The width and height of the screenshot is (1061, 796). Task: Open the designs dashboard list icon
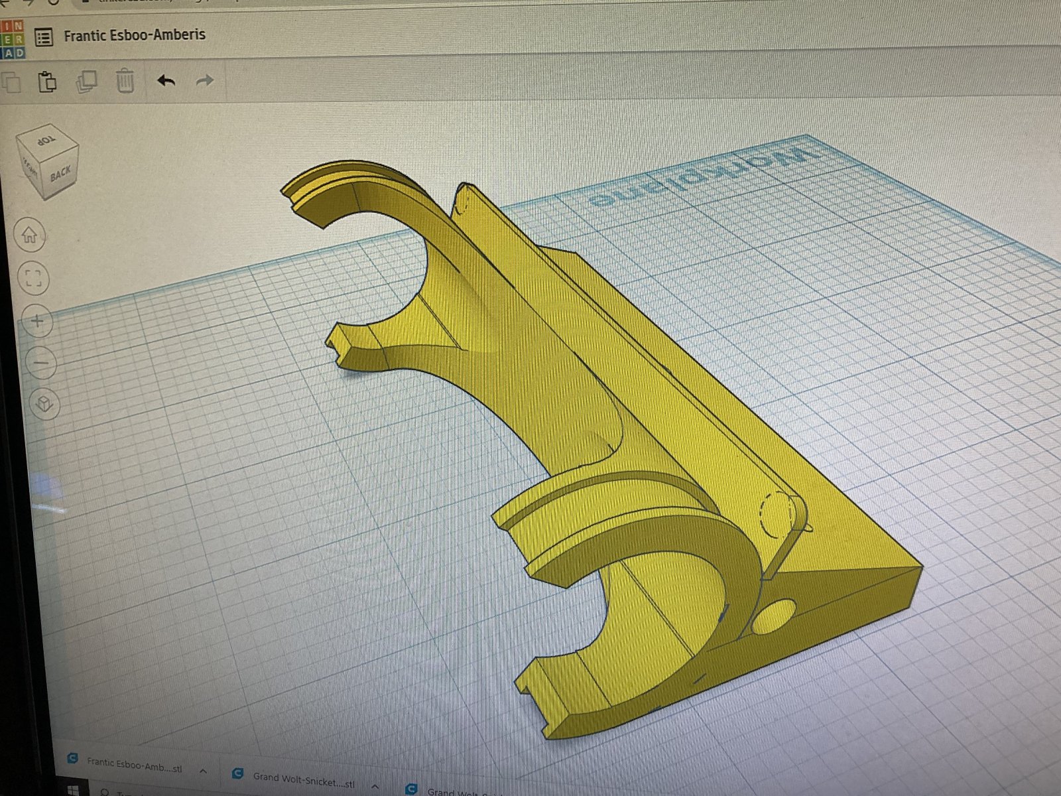click(x=44, y=38)
